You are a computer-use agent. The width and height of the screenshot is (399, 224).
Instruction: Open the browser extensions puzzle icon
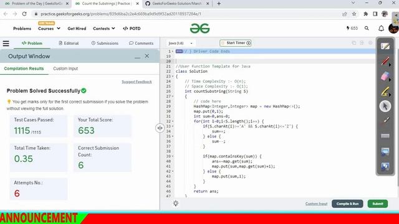[x=366, y=14]
